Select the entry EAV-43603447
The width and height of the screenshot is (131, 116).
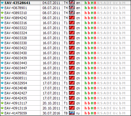tap(16, 68)
